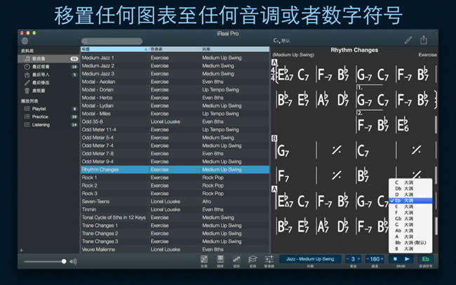Choose G major in the key menu
The image size is (456, 285).
click(x=410, y=225)
